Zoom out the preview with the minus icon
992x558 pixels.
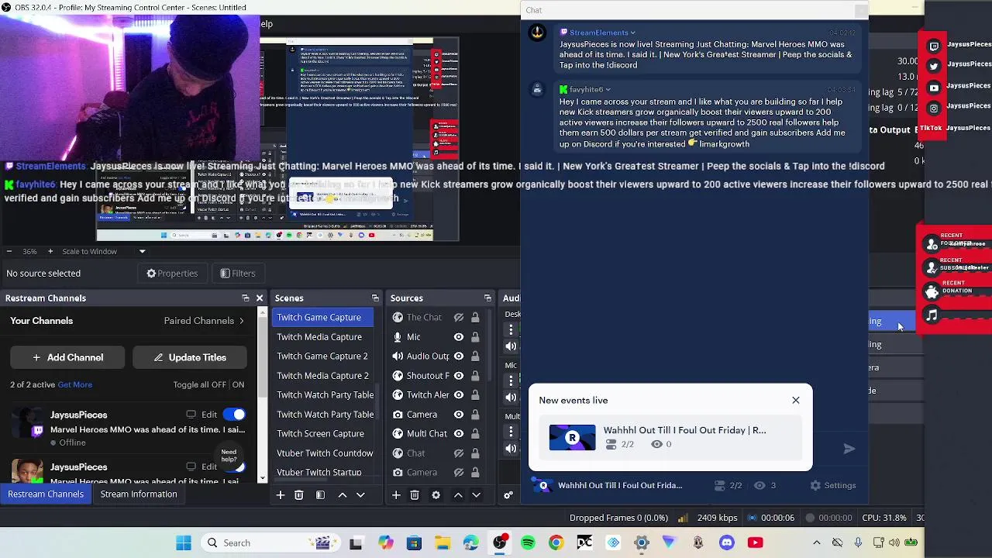pos(9,251)
